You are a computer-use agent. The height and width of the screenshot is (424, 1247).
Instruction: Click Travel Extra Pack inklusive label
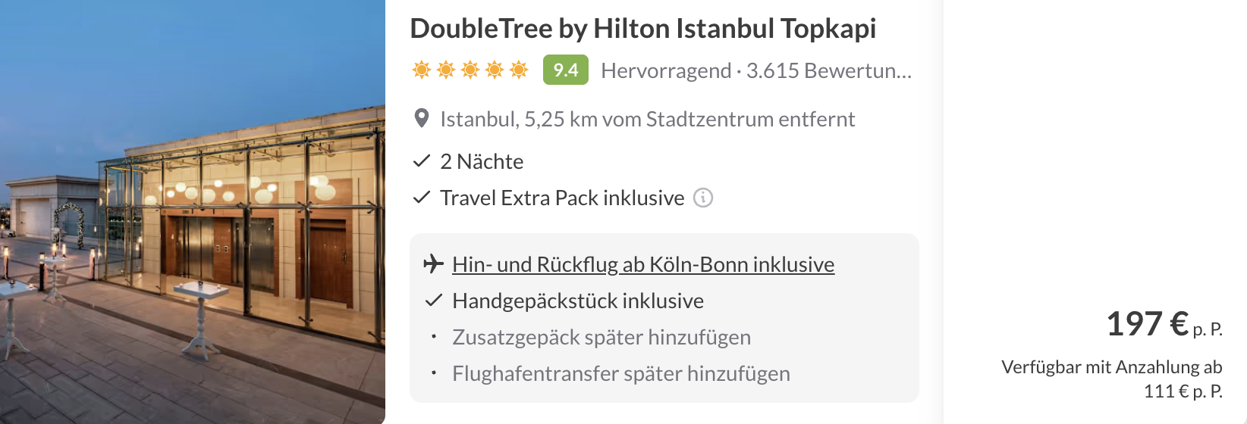coord(562,198)
